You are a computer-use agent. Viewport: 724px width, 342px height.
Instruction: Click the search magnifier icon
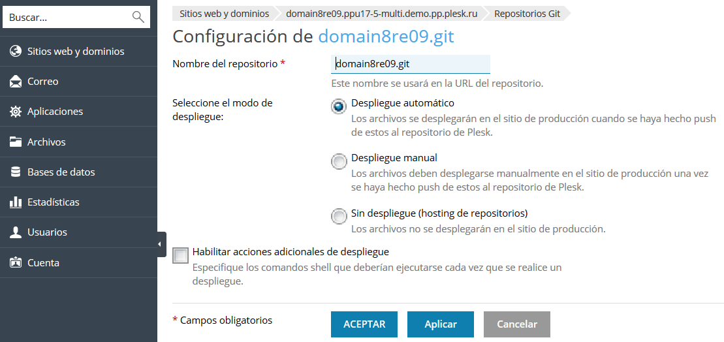[x=138, y=17]
